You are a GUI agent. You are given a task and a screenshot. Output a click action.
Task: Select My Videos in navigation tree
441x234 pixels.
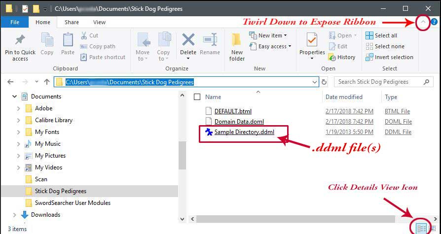point(48,167)
